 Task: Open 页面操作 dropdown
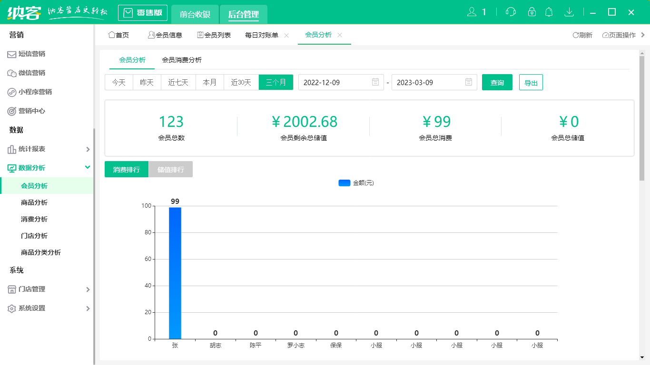[x=619, y=35]
